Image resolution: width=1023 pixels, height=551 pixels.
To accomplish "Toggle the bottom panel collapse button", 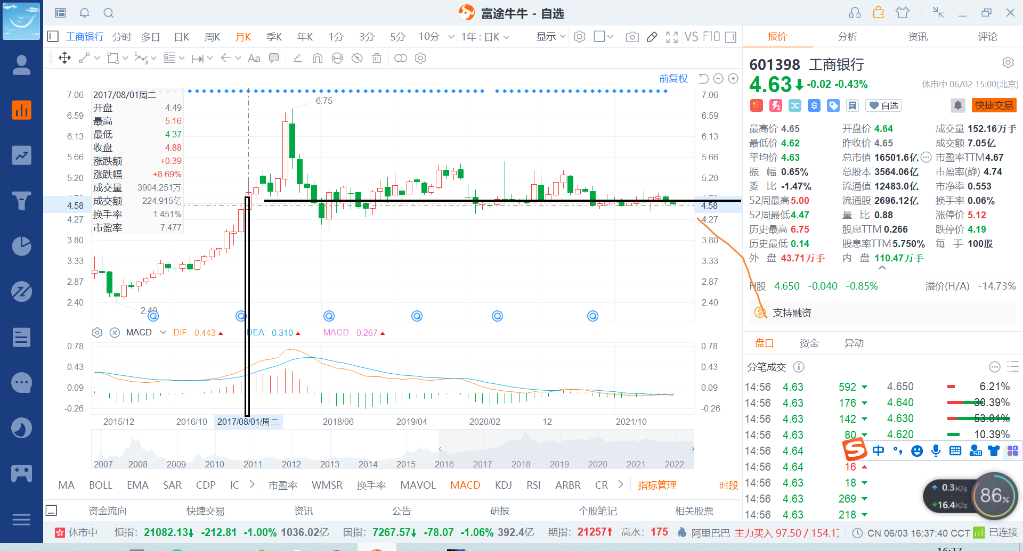I will 52,511.
